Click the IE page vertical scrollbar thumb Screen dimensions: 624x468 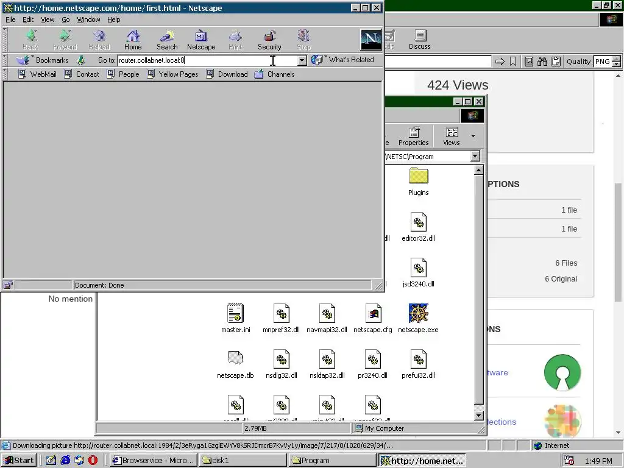coord(618,243)
